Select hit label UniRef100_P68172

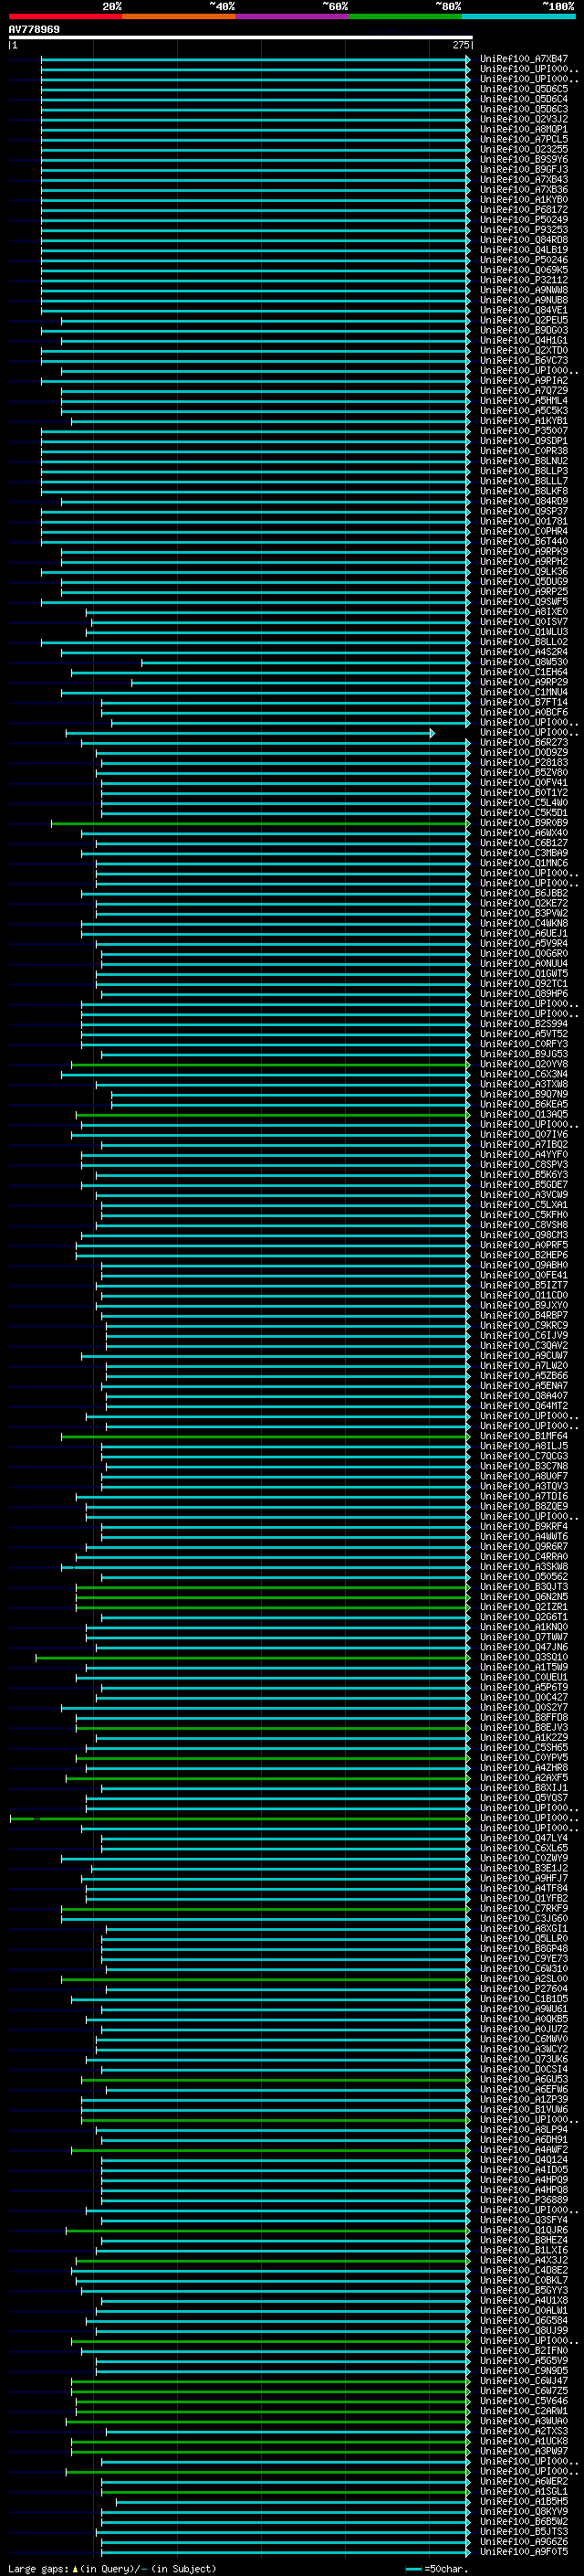[x=523, y=209]
